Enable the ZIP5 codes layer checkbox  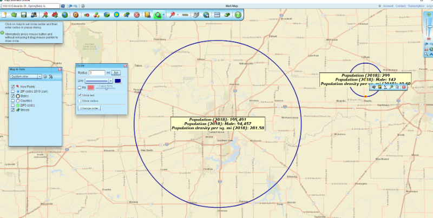[12, 105]
